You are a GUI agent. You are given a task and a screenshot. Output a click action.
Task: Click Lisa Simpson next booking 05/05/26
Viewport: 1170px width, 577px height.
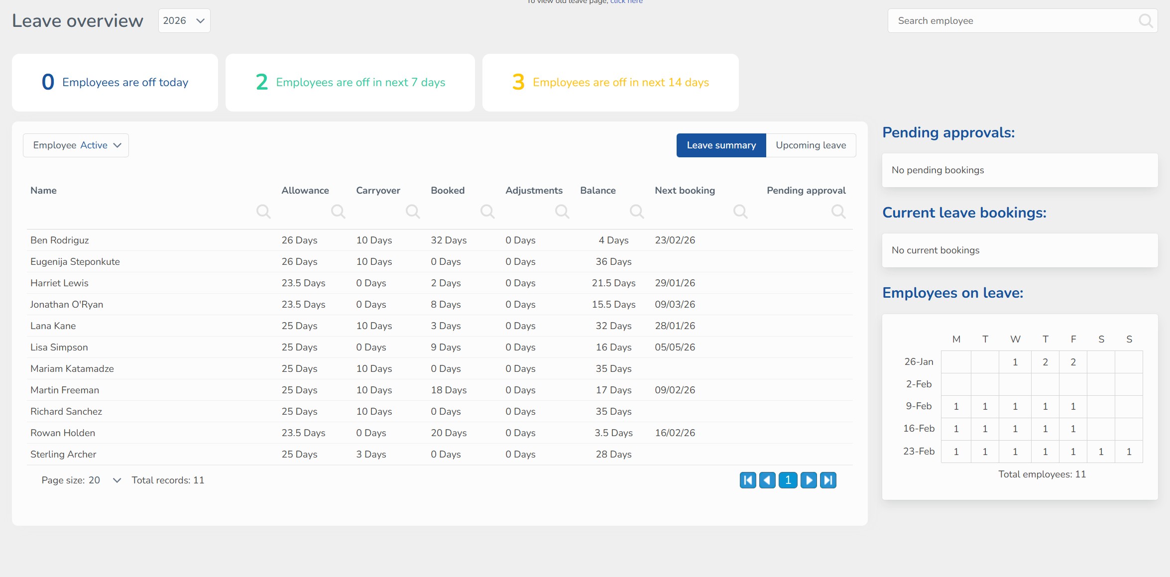click(x=675, y=347)
